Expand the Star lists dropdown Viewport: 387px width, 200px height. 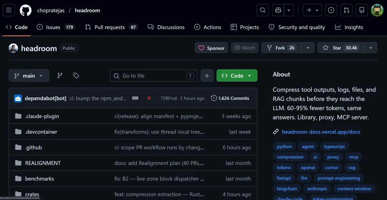(371, 48)
